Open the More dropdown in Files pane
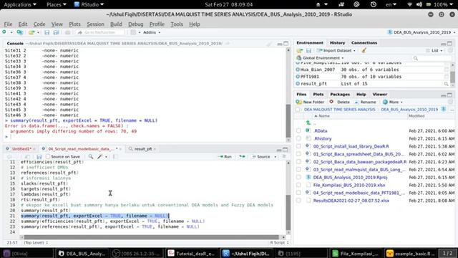 click(x=393, y=102)
